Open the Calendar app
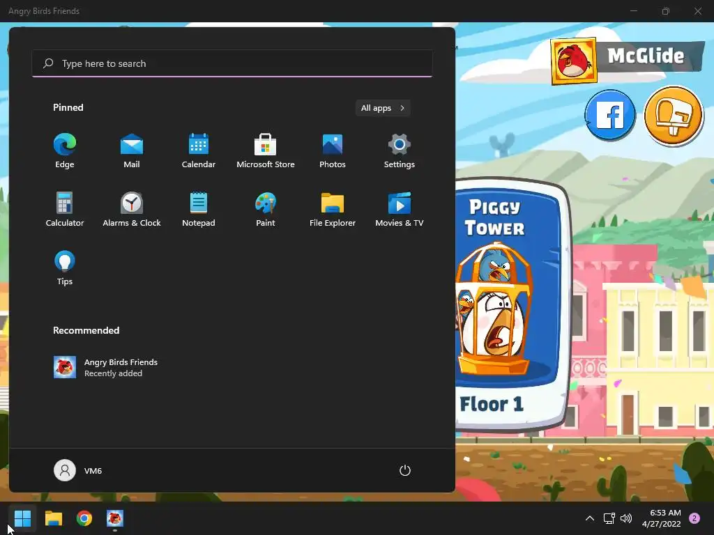714x535 pixels. click(x=199, y=151)
